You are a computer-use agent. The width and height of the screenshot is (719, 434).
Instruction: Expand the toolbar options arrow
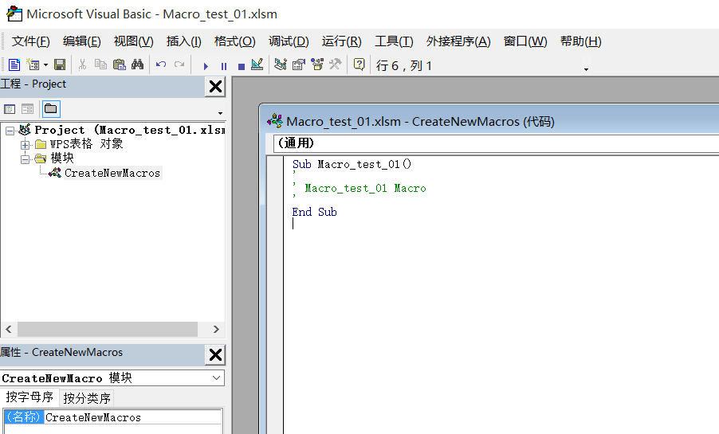click(x=586, y=69)
